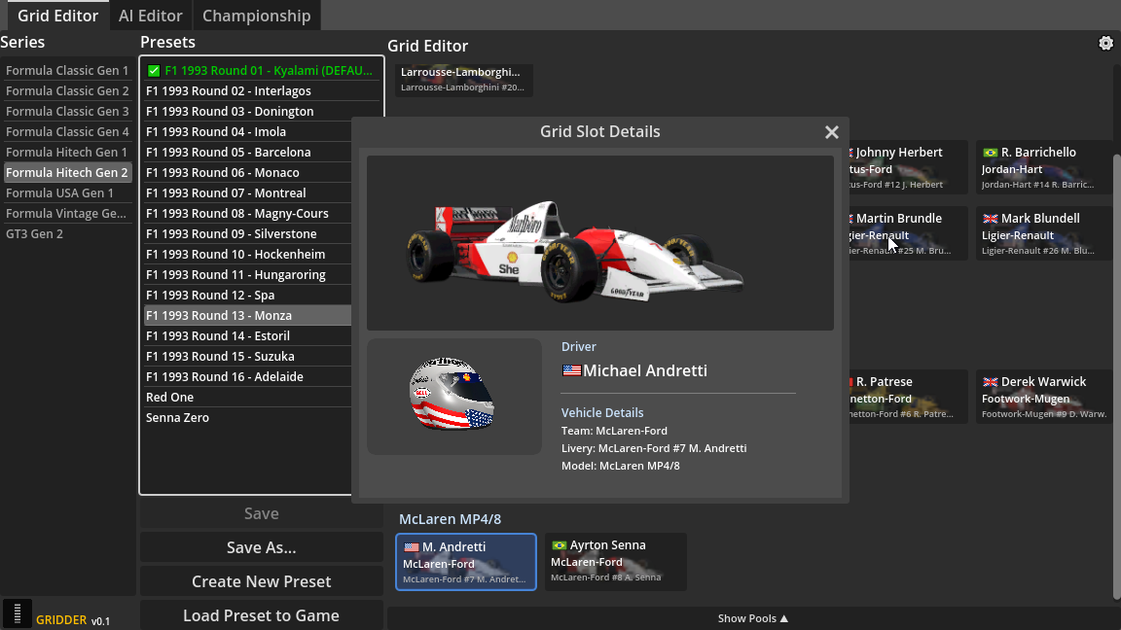
Task: Click Michael Andretti's helmet thumbnail
Action: pos(454,397)
